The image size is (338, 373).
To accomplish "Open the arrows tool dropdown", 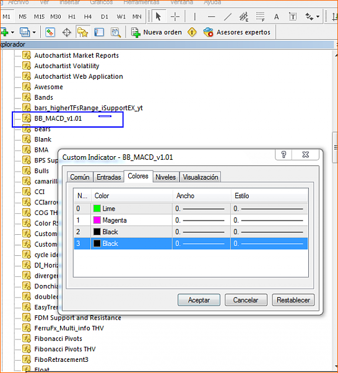I will [x=318, y=17].
